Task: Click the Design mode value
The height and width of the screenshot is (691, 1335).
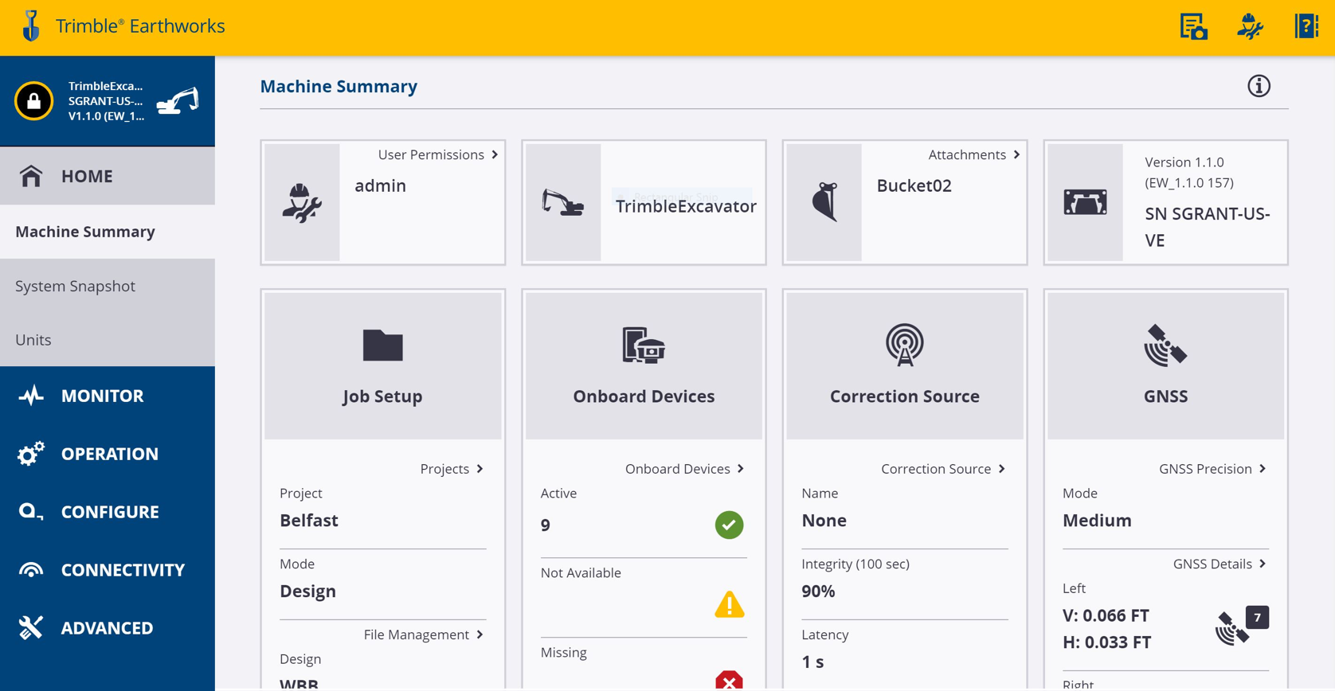Action: (307, 591)
